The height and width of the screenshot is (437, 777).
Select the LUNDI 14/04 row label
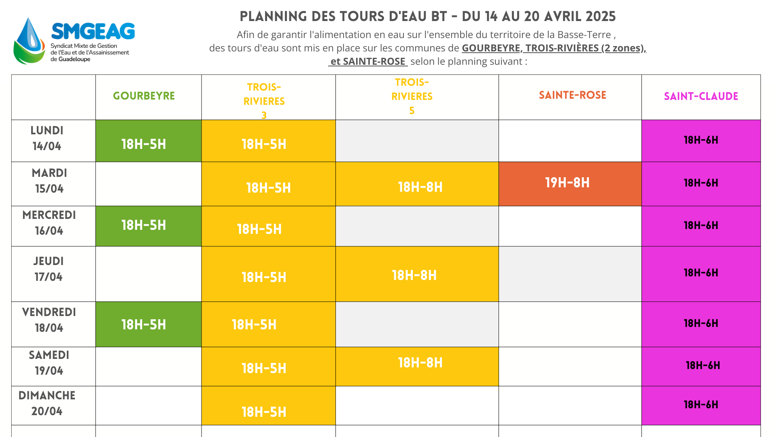tap(47, 138)
